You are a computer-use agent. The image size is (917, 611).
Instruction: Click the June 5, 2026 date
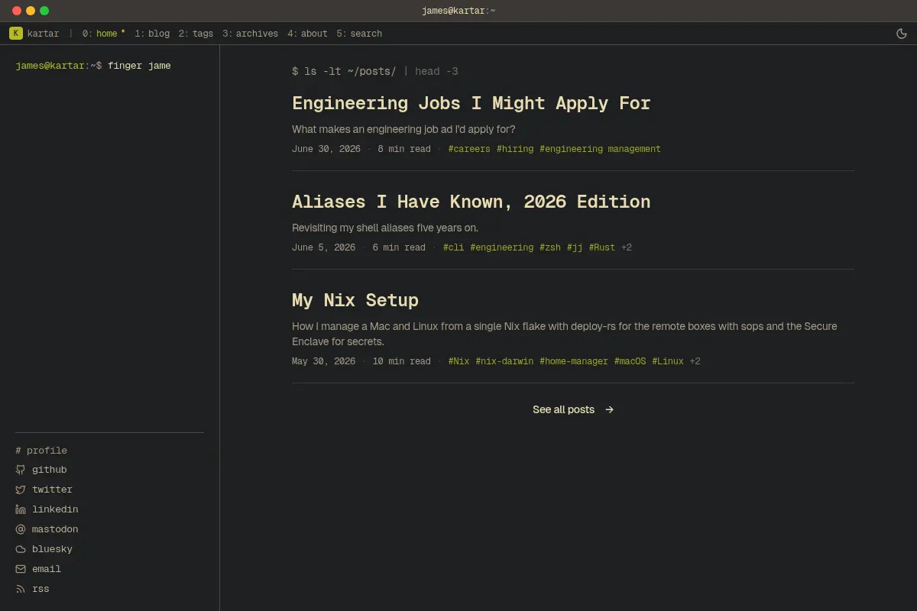(324, 247)
